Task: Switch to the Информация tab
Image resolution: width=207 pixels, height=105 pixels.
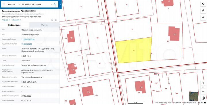Action: click(x=14, y=25)
